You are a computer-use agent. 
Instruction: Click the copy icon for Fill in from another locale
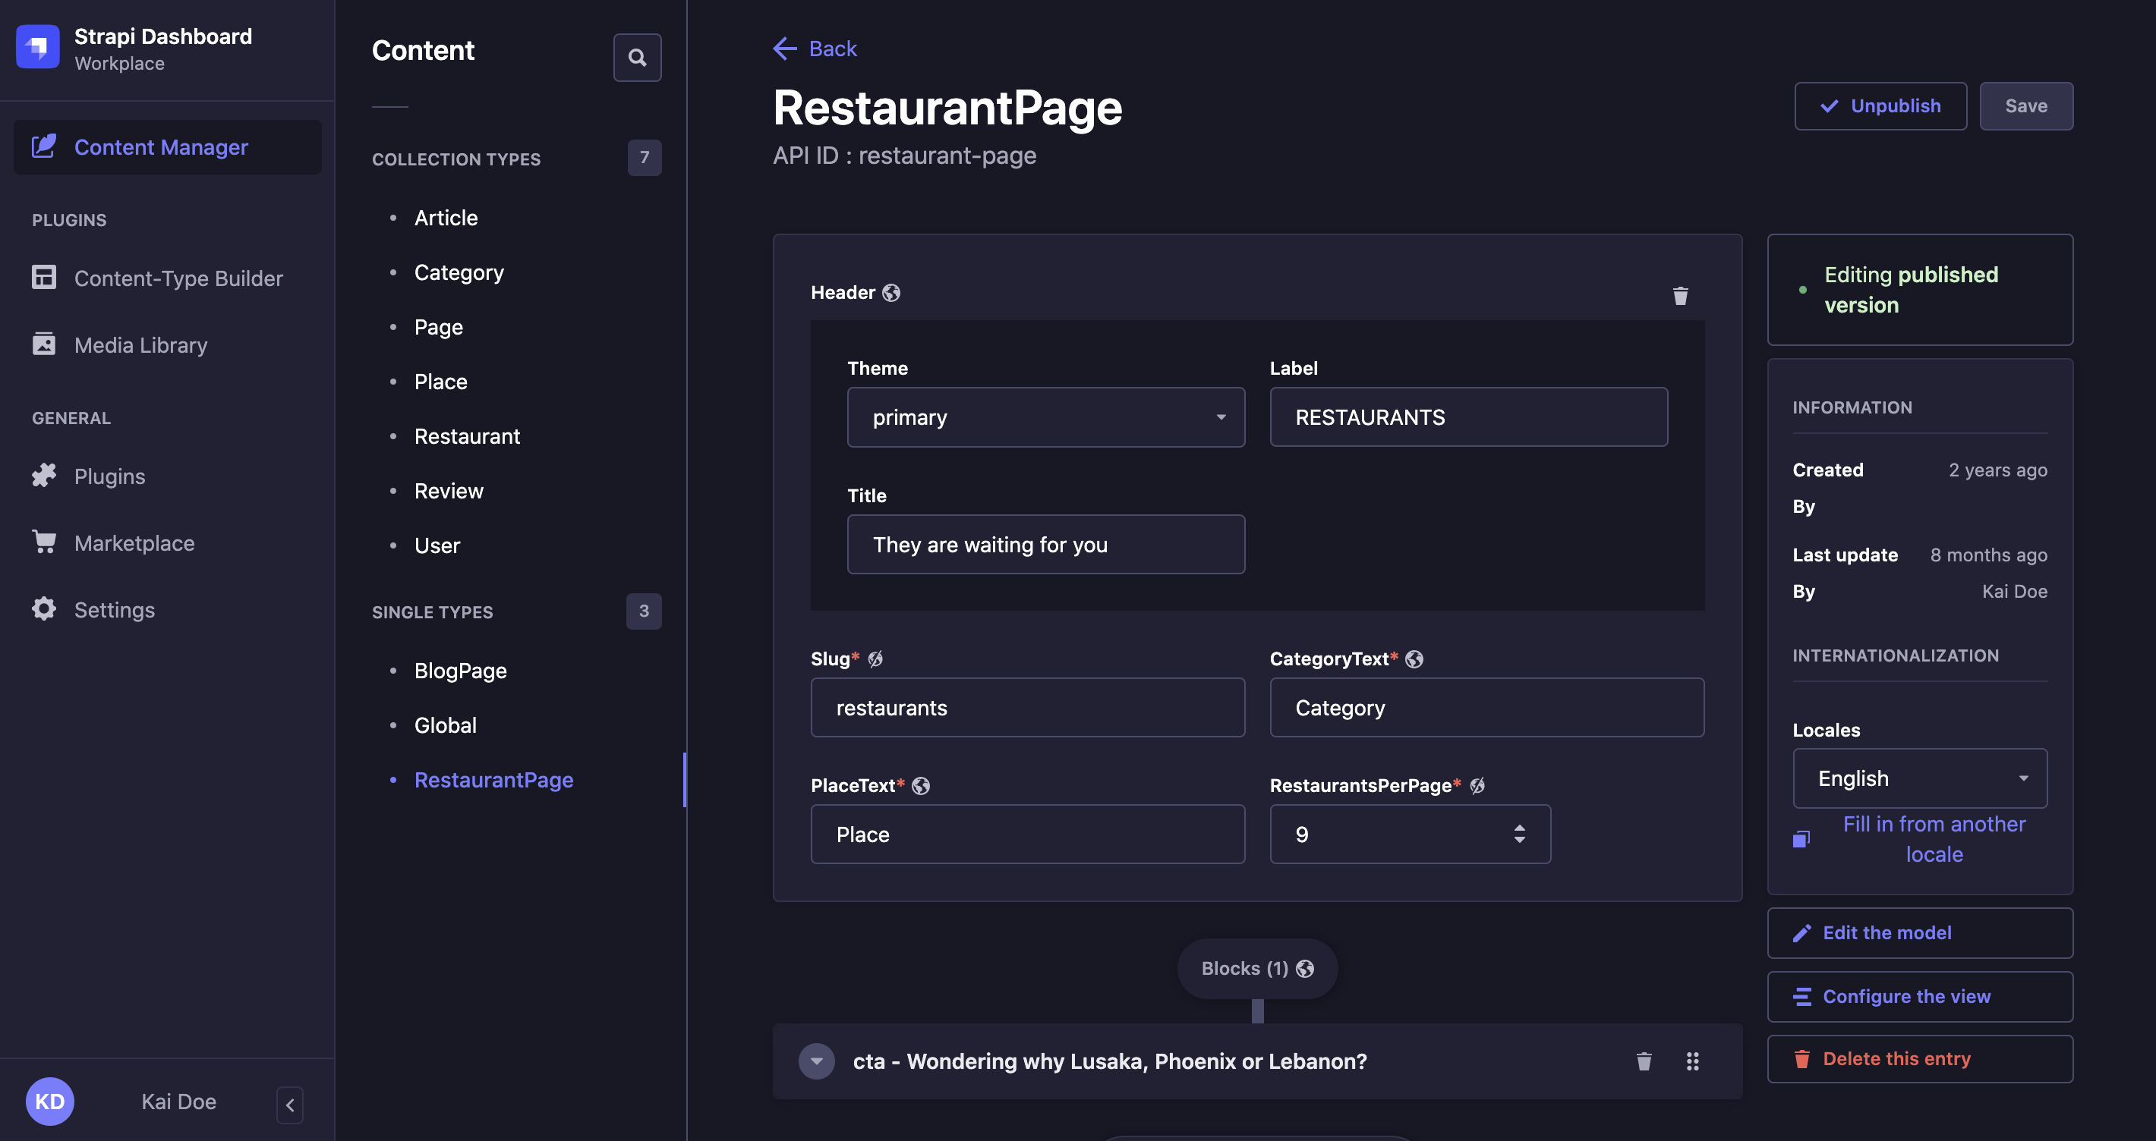(x=1801, y=838)
